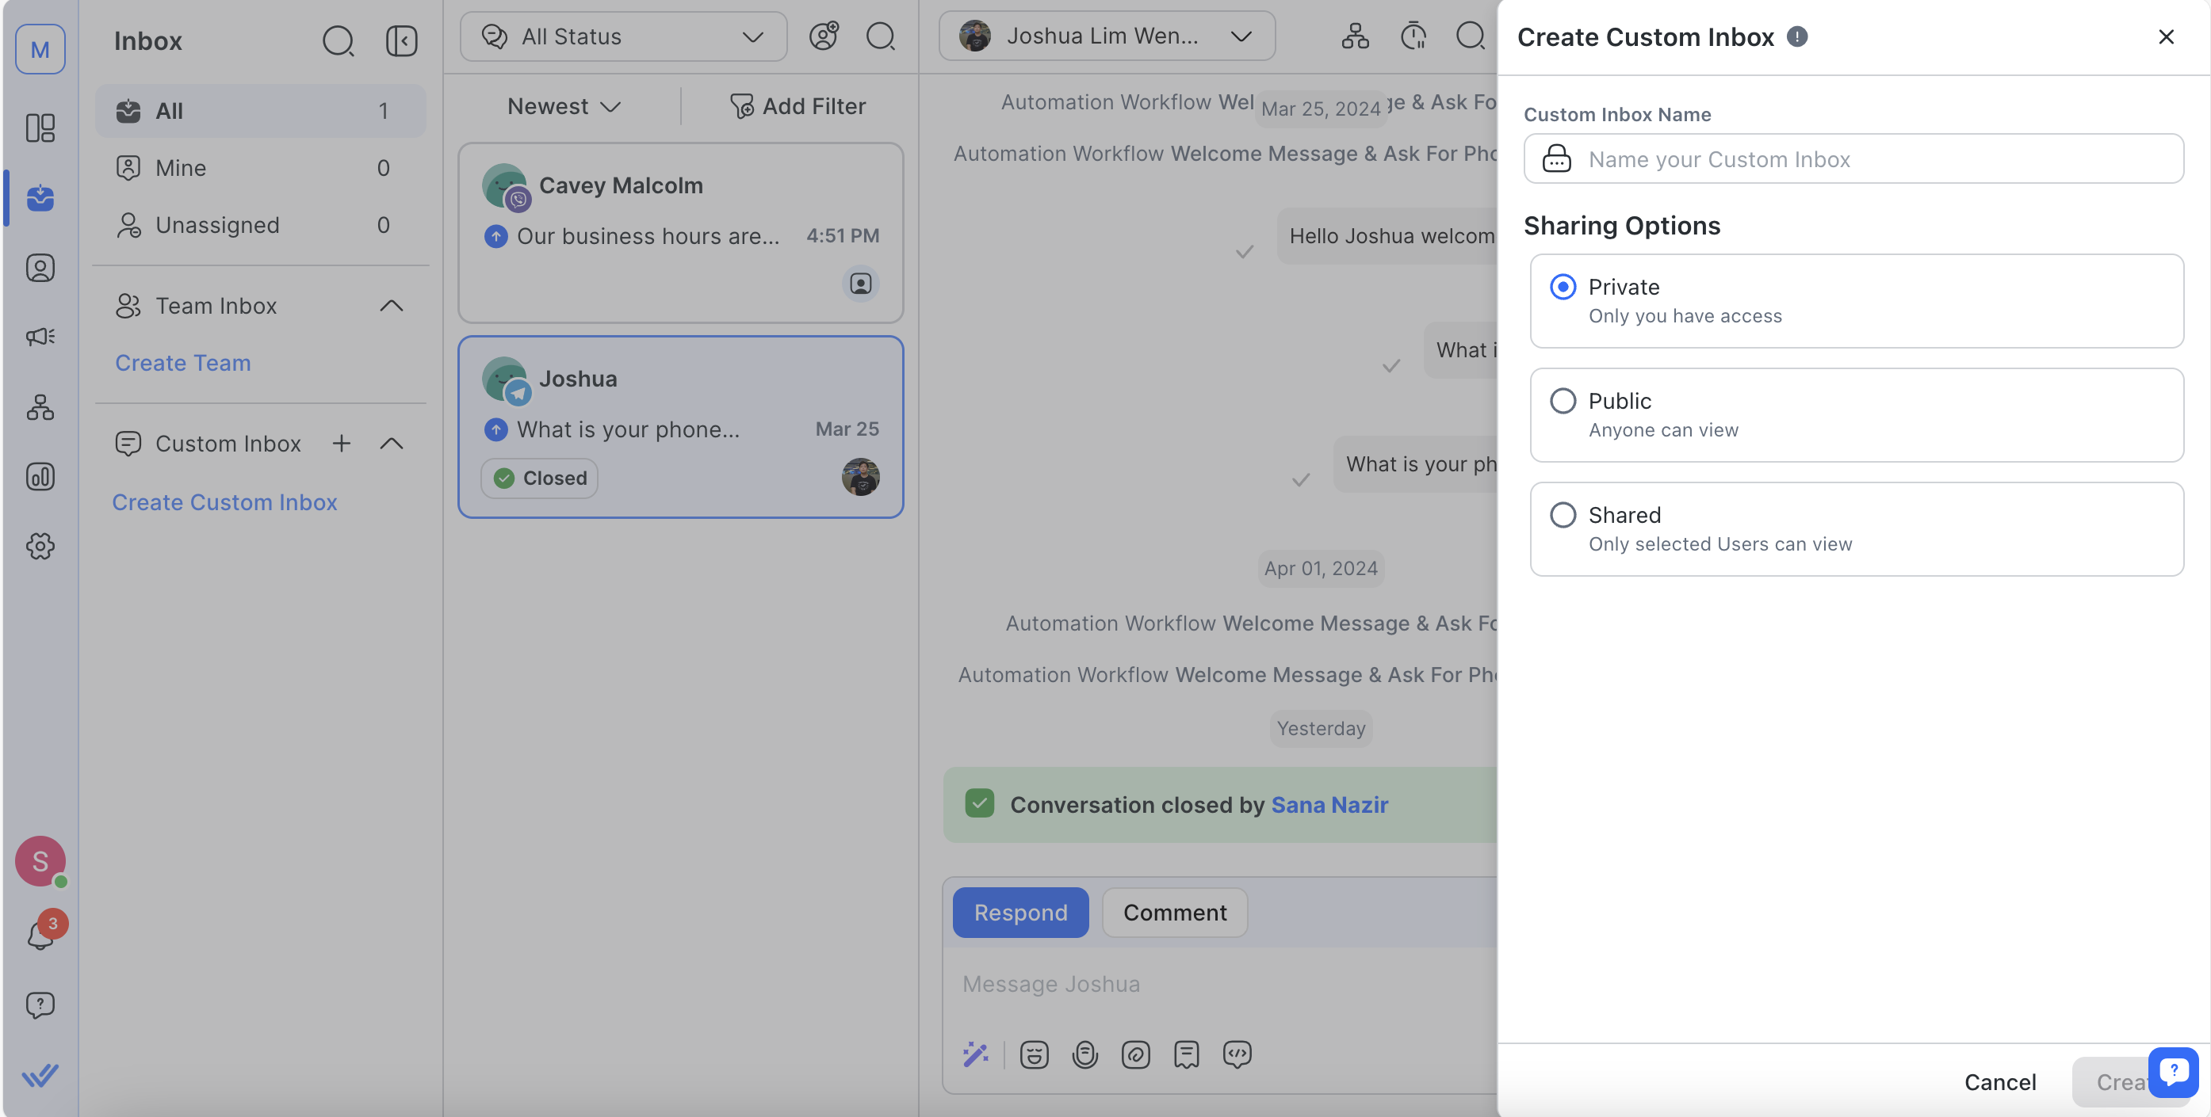Open the Reports chart icon in sidebar
2211x1117 pixels.
click(x=40, y=477)
